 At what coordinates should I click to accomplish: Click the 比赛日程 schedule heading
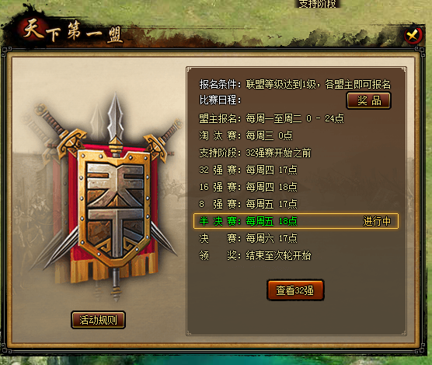point(220,100)
